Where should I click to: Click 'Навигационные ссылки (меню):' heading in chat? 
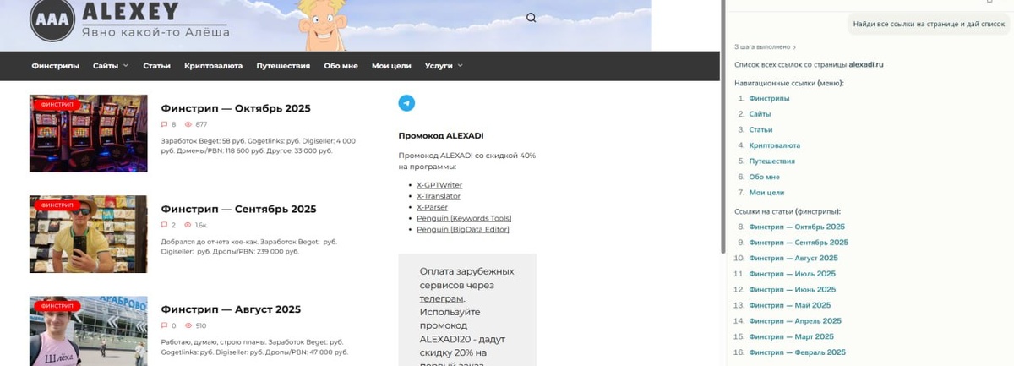click(x=789, y=83)
